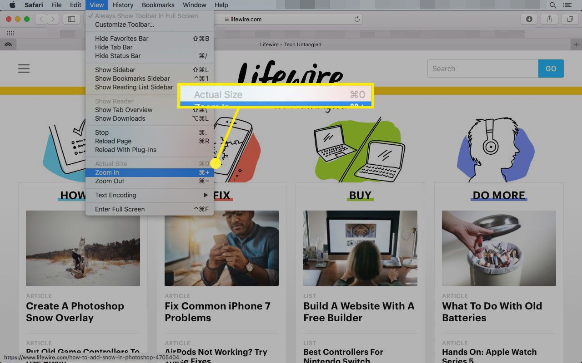Image resolution: width=582 pixels, height=363 pixels.
Task: Open AirPods Not Working? article link
Action: pos(216,356)
